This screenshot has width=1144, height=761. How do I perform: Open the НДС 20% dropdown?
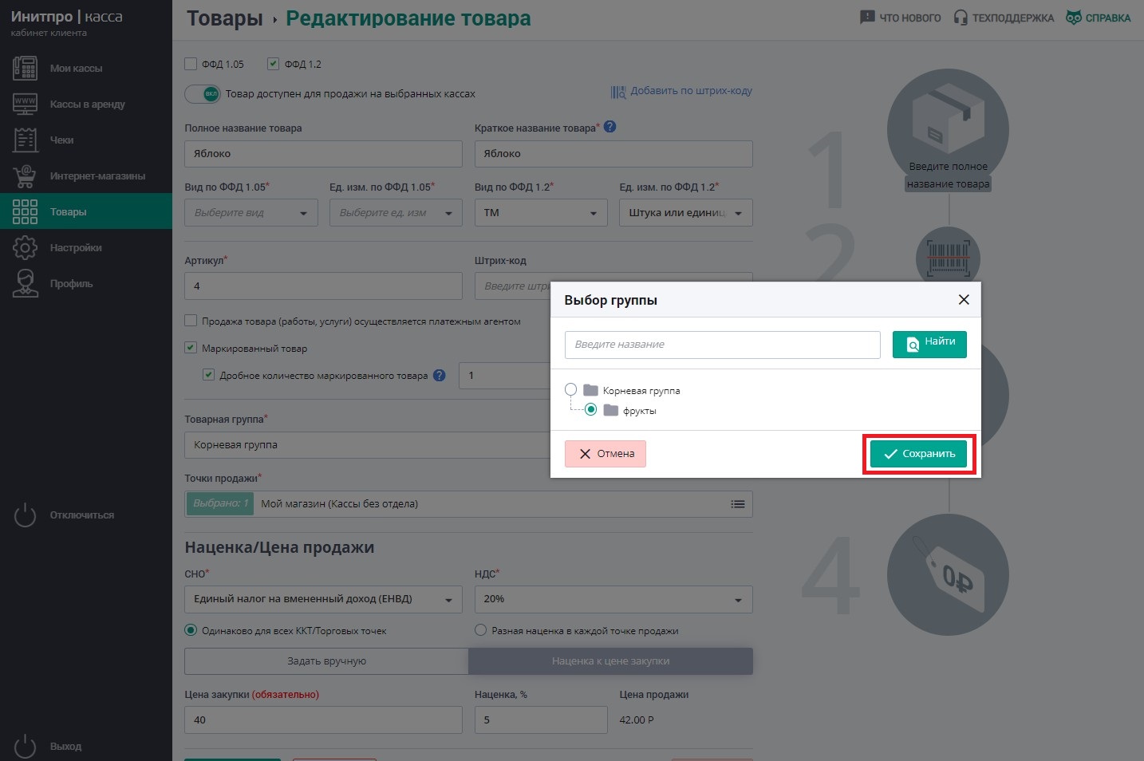613,599
